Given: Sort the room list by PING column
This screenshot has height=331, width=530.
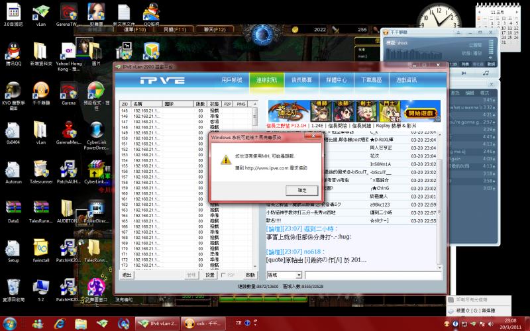Looking at the screenshot, I should coord(240,104).
